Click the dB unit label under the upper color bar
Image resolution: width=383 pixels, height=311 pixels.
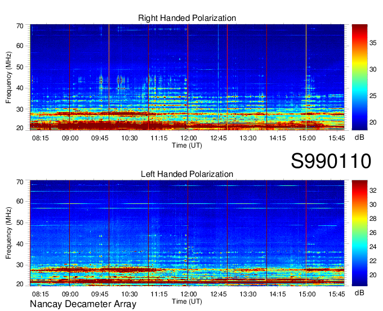[x=359, y=137]
